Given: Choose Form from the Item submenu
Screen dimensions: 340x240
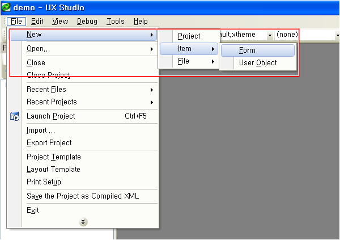Looking at the screenshot, I should (258, 50).
